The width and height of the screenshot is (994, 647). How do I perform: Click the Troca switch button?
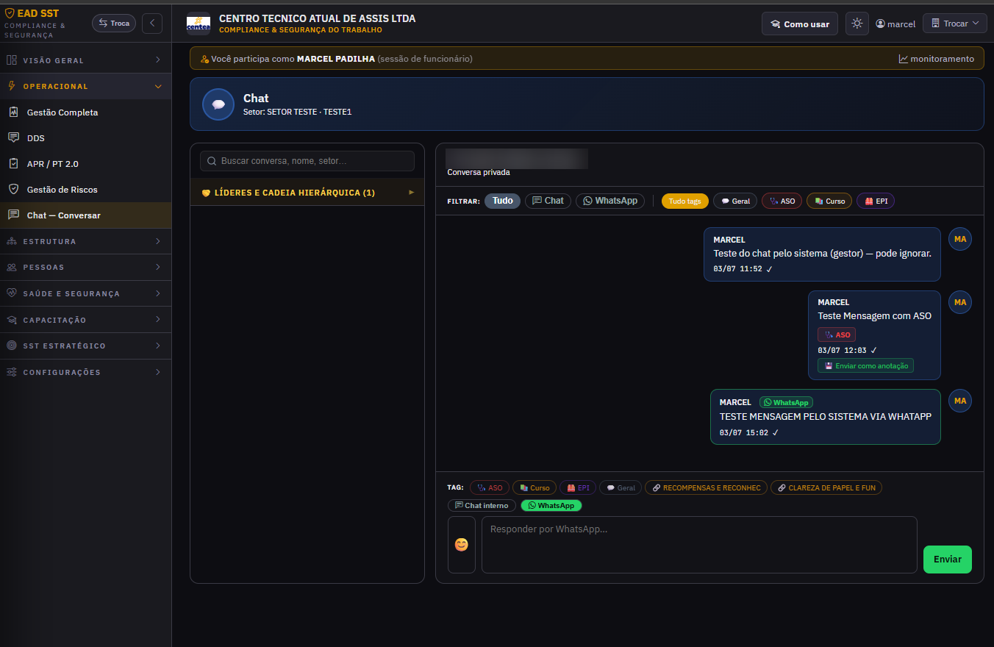point(114,24)
